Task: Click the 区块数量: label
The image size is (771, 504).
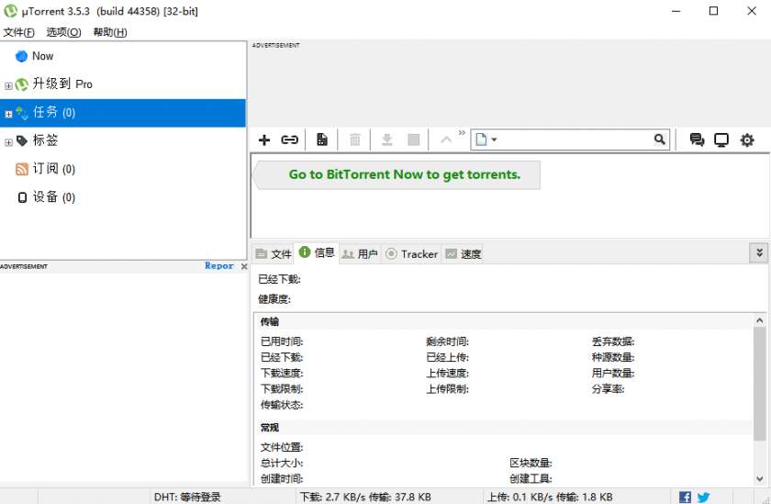Action: pos(531,463)
